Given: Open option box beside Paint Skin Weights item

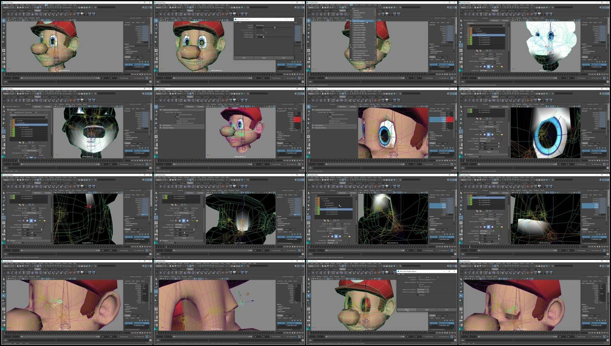Looking at the screenshot, I should click(x=375, y=21).
